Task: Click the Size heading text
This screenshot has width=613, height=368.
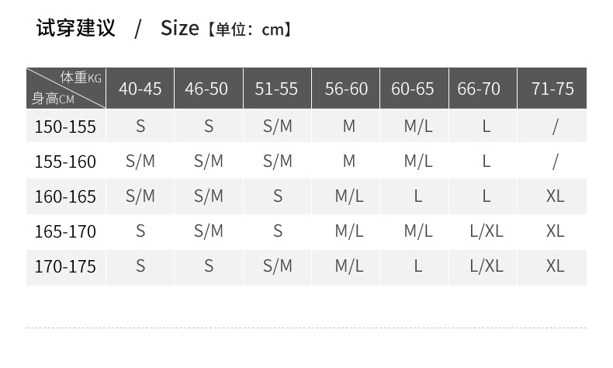Action: click(x=180, y=29)
